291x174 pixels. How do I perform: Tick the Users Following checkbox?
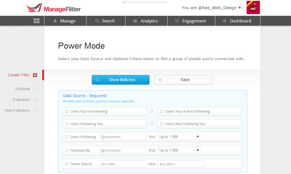[67, 137]
